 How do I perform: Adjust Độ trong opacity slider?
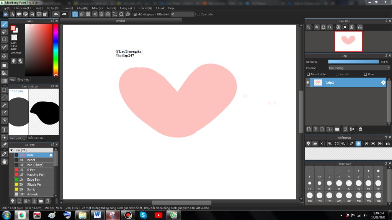click(353, 62)
